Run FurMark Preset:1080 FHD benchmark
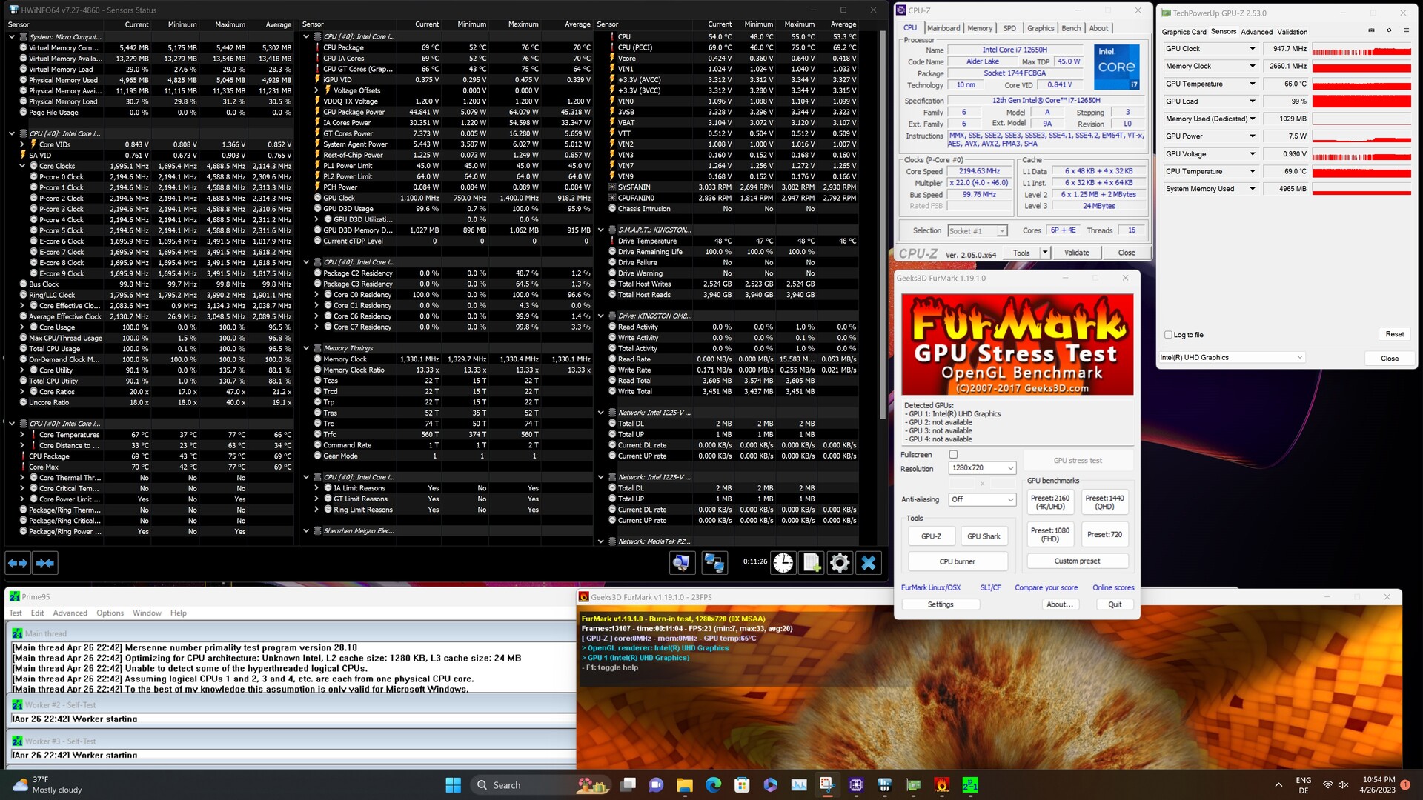 click(x=1050, y=534)
